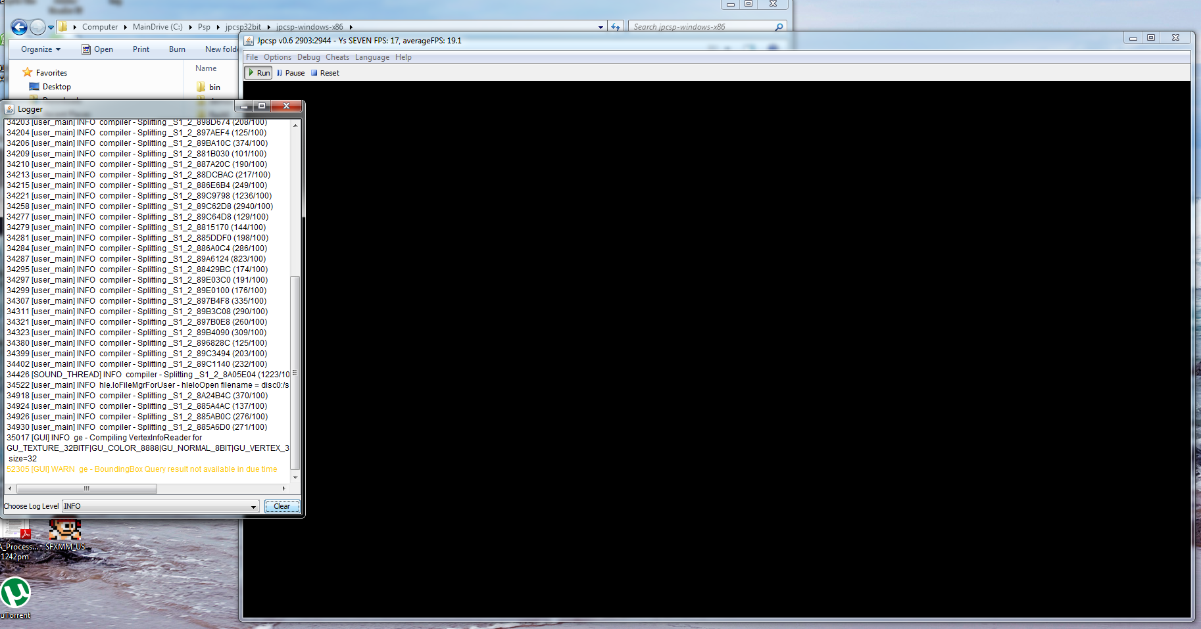The width and height of the screenshot is (1201, 629).
Task: Expand the Choose Log Level dropdown
Action: click(x=253, y=506)
